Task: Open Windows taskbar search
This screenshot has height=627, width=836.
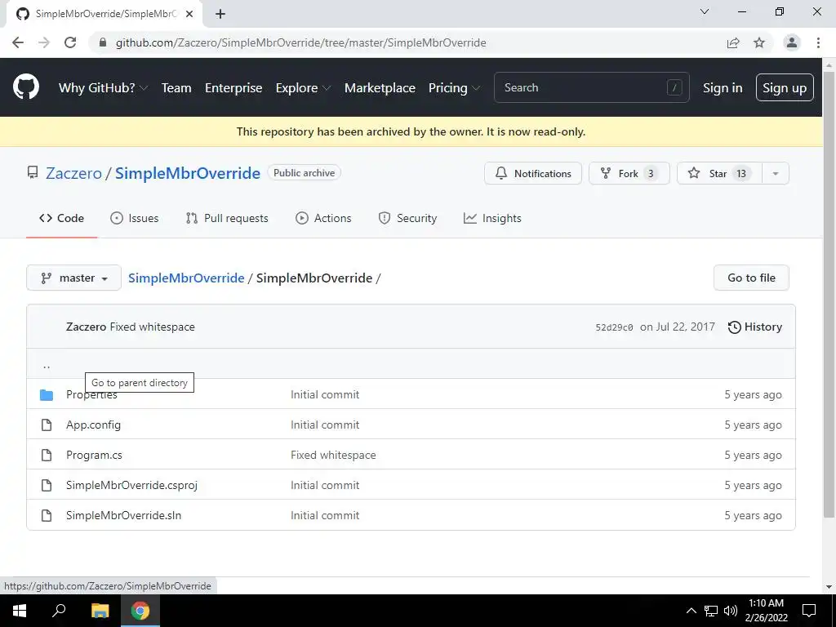Action: point(59,611)
